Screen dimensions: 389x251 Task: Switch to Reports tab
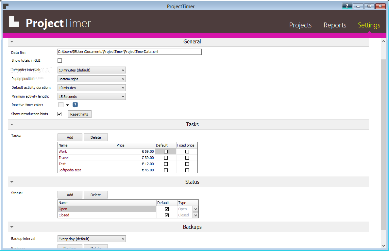pyautogui.click(x=335, y=25)
